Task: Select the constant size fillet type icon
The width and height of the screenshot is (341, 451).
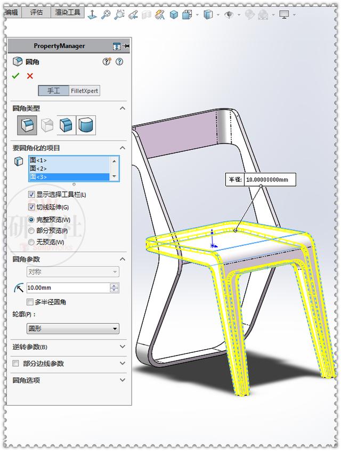Action: tap(27, 125)
